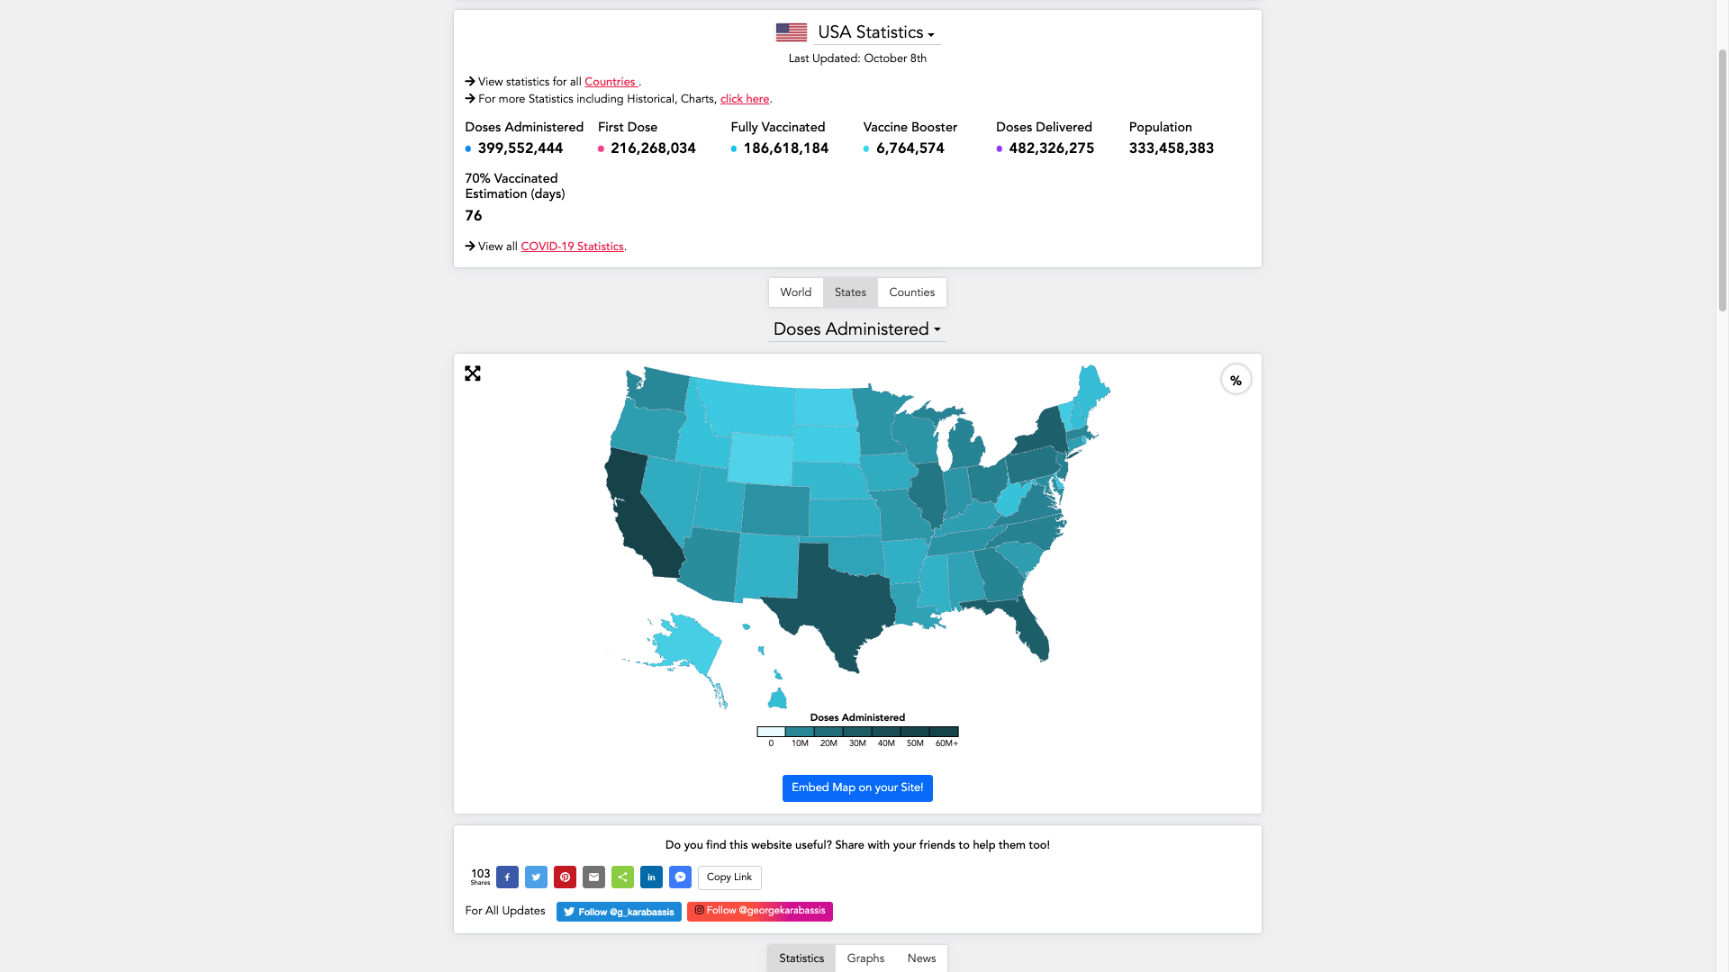Viewport: 1729px width, 972px height.
Task: Click the 60M+ legend color swatch
Action: coord(944,732)
